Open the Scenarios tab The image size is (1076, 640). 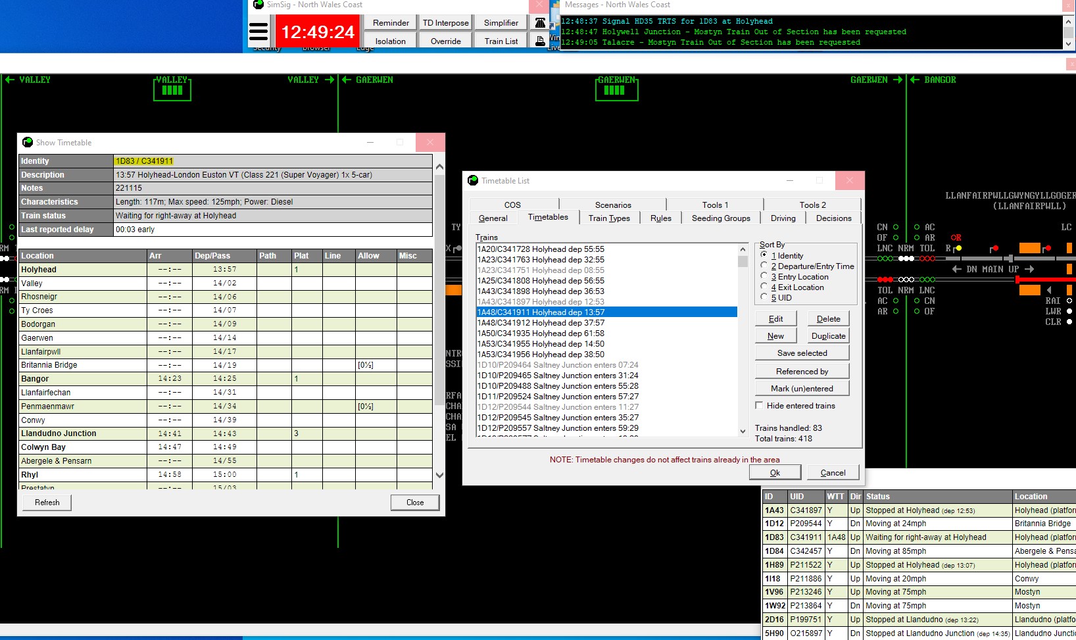[x=613, y=205]
